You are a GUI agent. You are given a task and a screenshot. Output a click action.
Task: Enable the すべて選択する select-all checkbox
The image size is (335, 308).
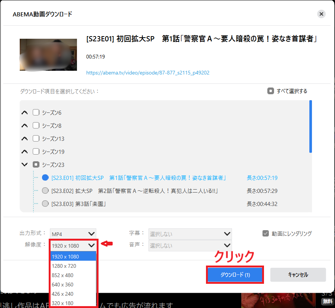pyautogui.click(x=270, y=91)
